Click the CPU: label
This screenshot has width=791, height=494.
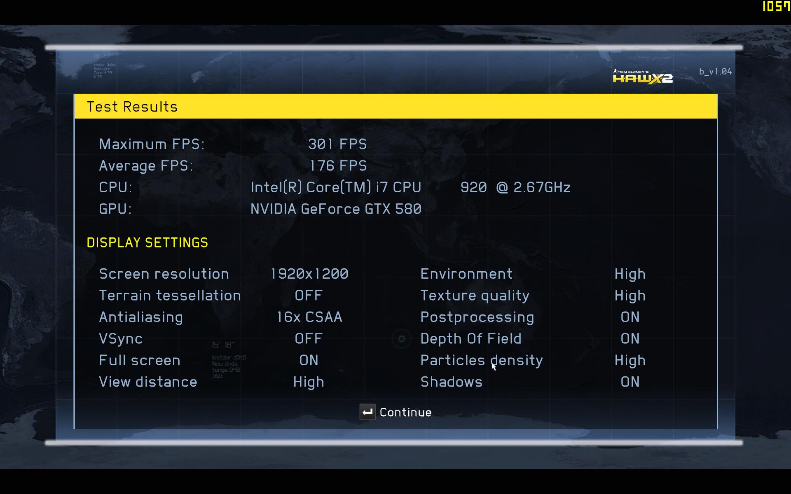[115, 187]
